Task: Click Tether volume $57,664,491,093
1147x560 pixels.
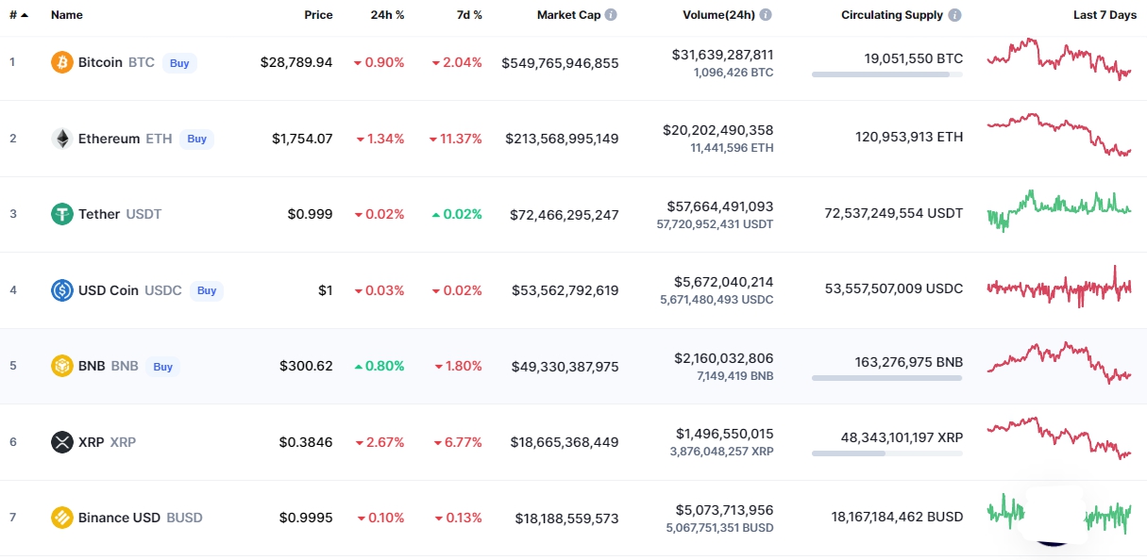Action: pyautogui.click(x=720, y=206)
